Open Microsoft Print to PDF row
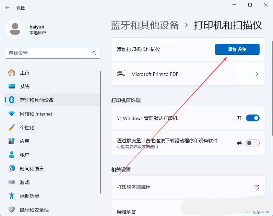273x216 pixels. pyautogui.click(x=188, y=74)
